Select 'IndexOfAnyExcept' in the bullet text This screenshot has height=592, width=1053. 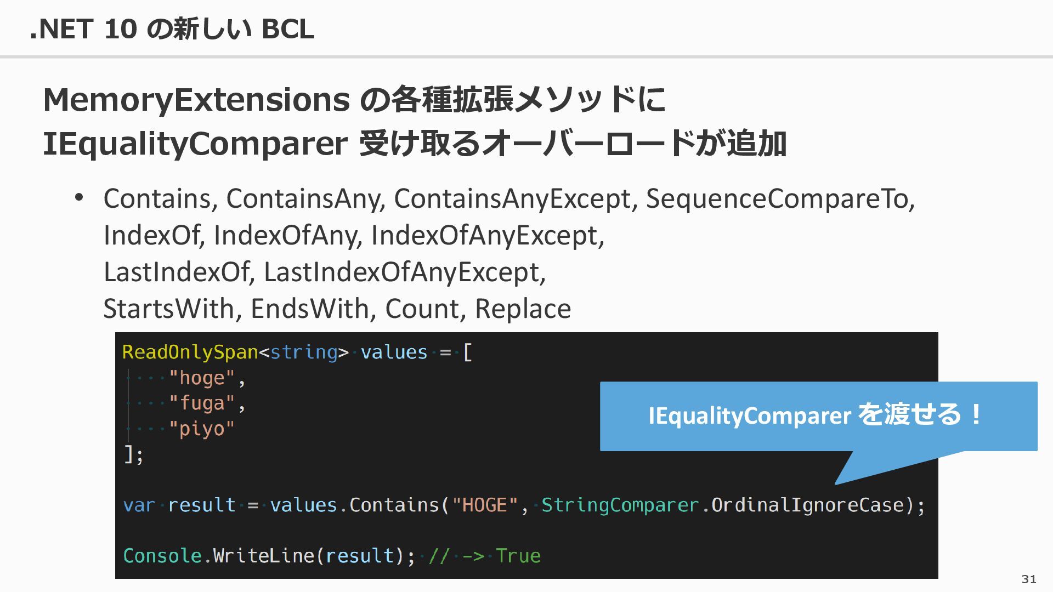click(x=487, y=236)
